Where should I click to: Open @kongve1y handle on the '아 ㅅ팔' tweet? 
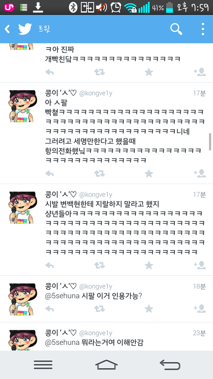(x=96, y=93)
